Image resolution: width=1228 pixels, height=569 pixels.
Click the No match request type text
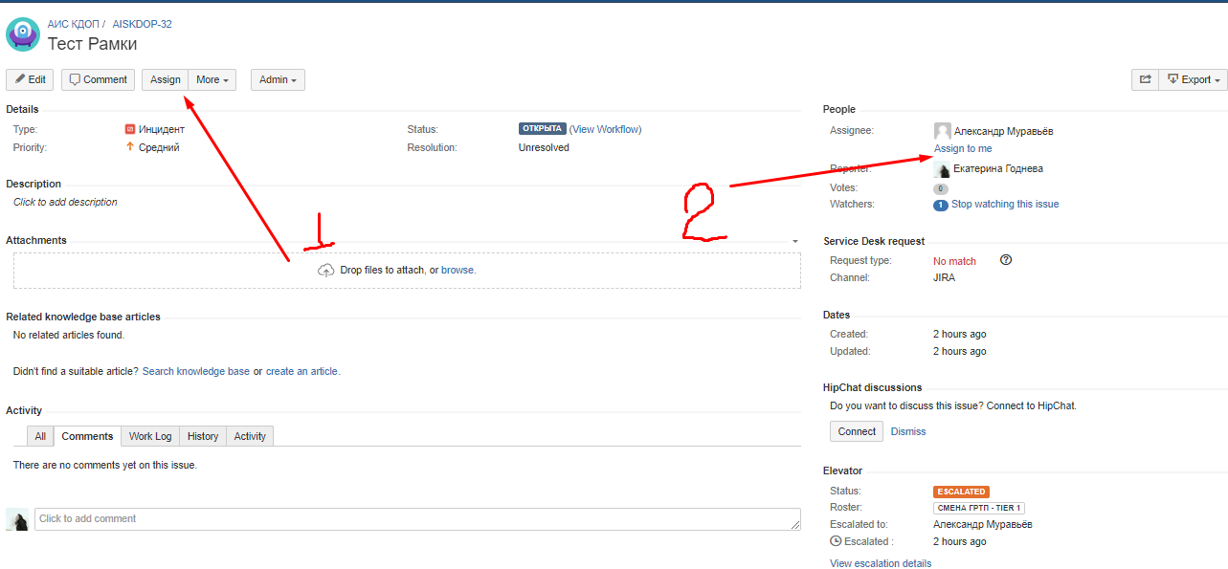click(955, 262)
